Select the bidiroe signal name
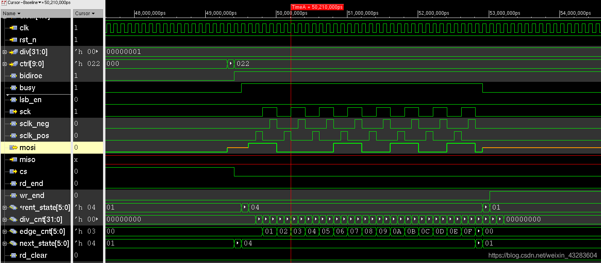The width and height of the screenshot is (601, 263). click(x=31, y=76)
